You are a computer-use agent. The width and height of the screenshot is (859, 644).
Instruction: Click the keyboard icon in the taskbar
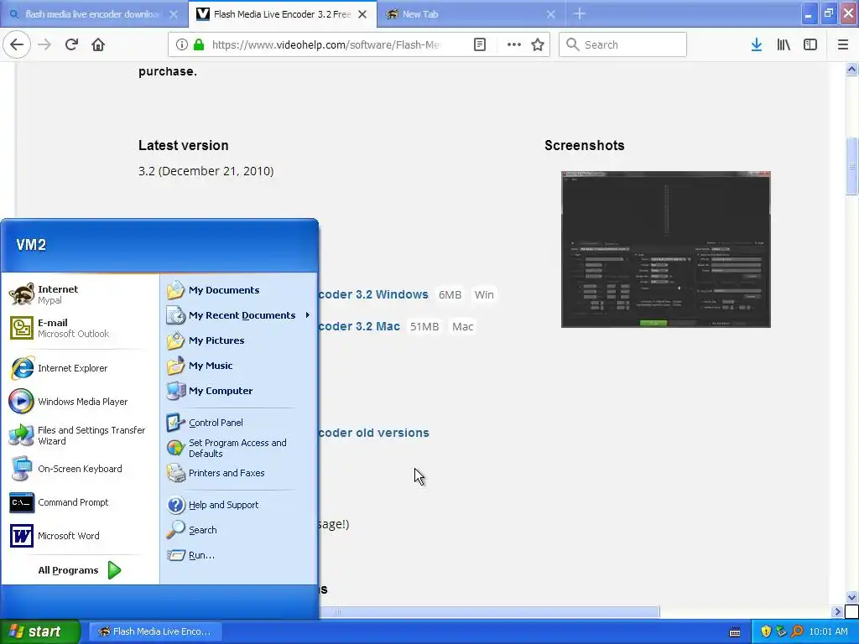(735, 632)
